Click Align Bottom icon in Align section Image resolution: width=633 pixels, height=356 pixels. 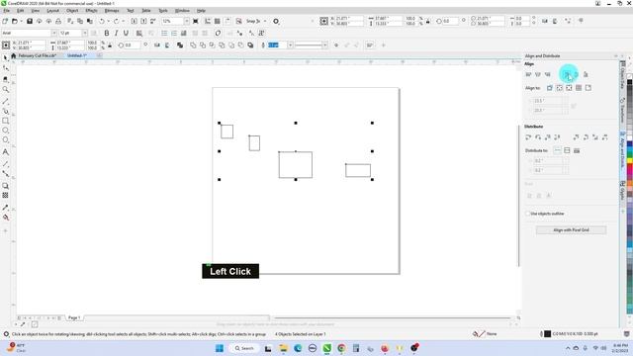click(x=586, y=74)
